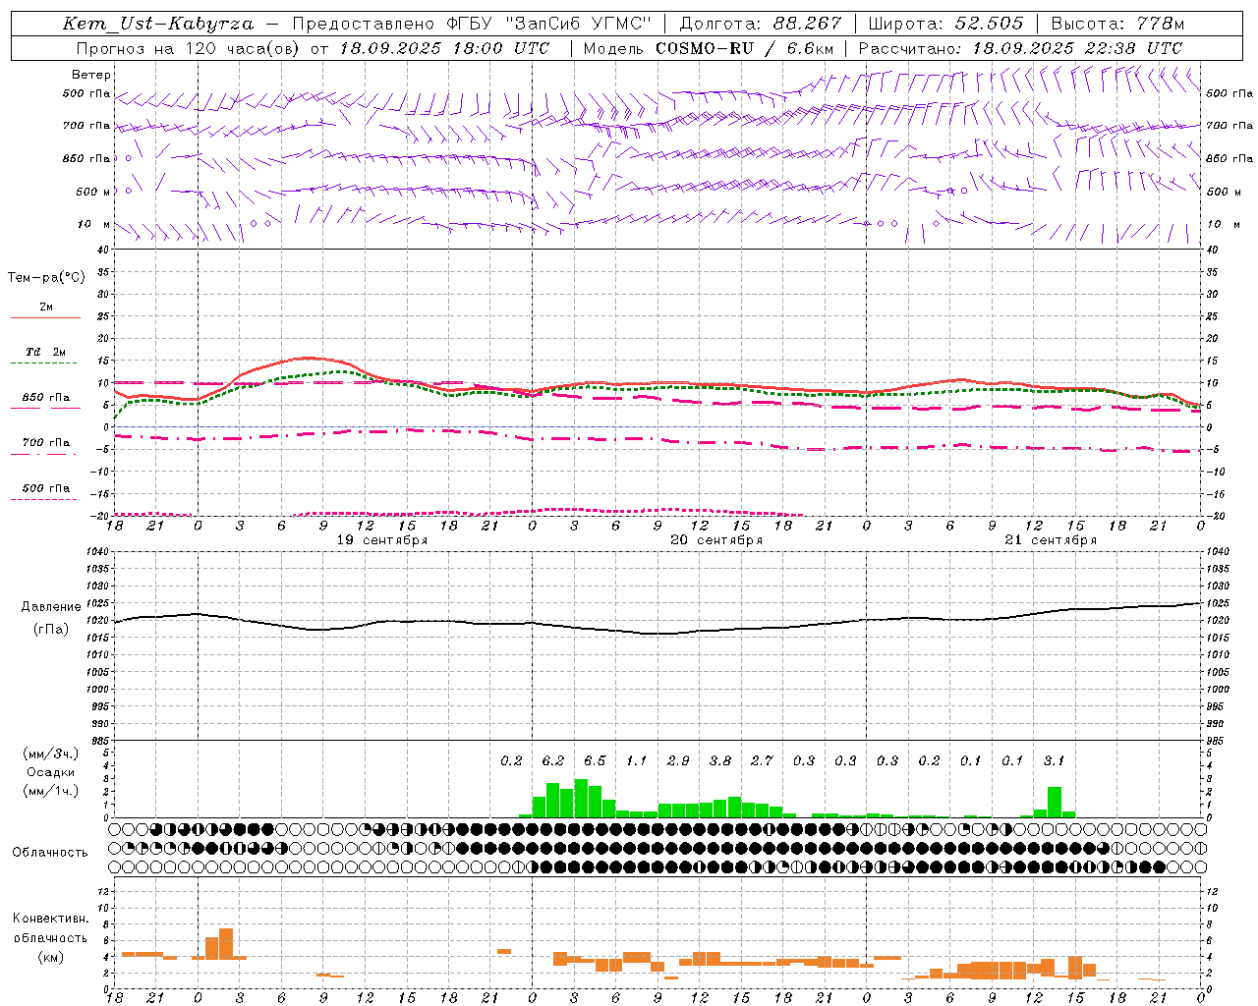Click the 6.5 precipitation total value
This screenshot has height=1006, width=1258.
pos(595,760)
